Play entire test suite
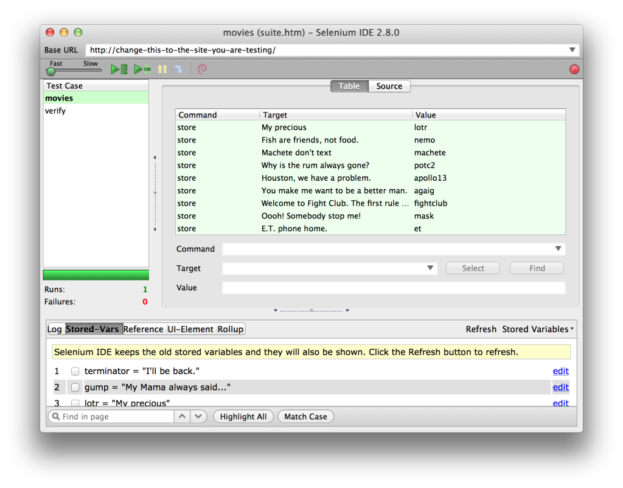This screenshot has height=488, width=623. tap(119, 69)
